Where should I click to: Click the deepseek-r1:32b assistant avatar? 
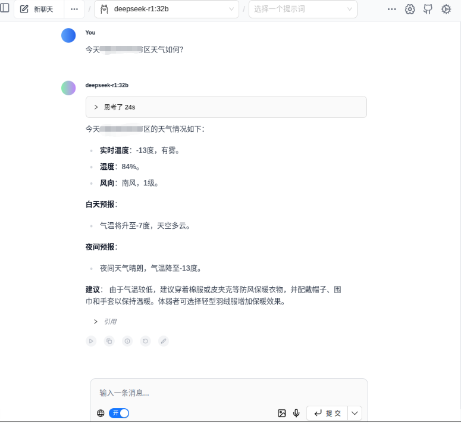click(x=68, y=88)
